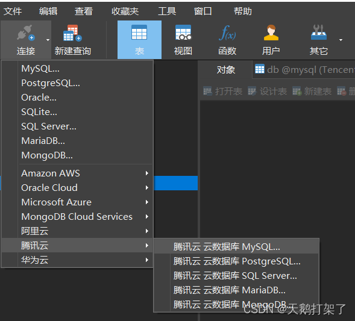The width and height of the screenshot is (355, 321).
Task: Expand dropdown arrow beside 其它 button
Action: pos(341,40)
